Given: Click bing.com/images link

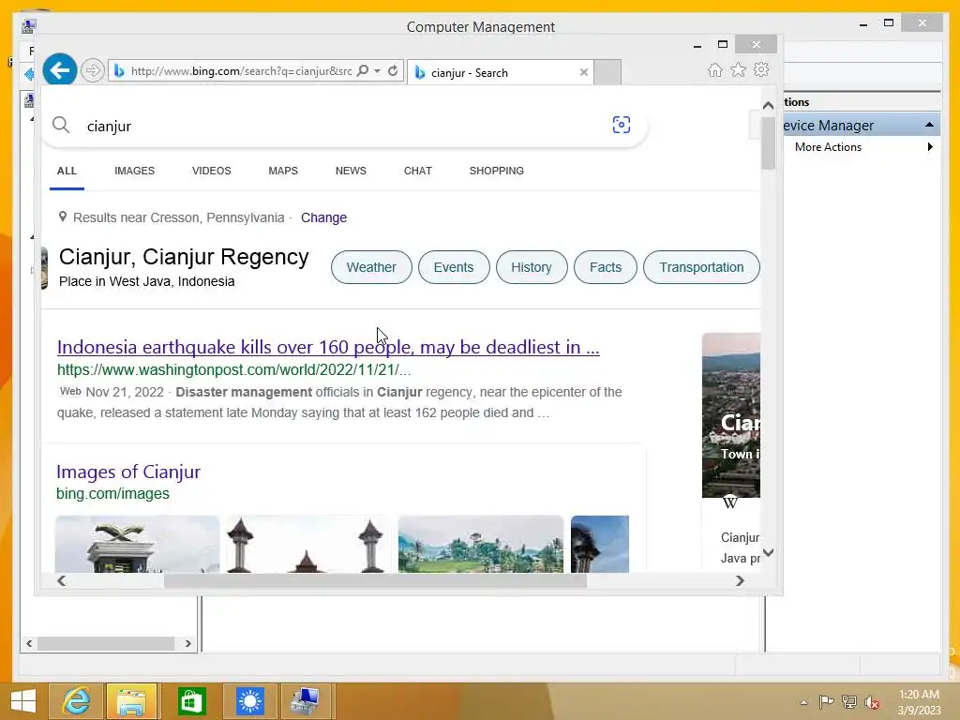Looking at the screenshot, I should [112, 493].
